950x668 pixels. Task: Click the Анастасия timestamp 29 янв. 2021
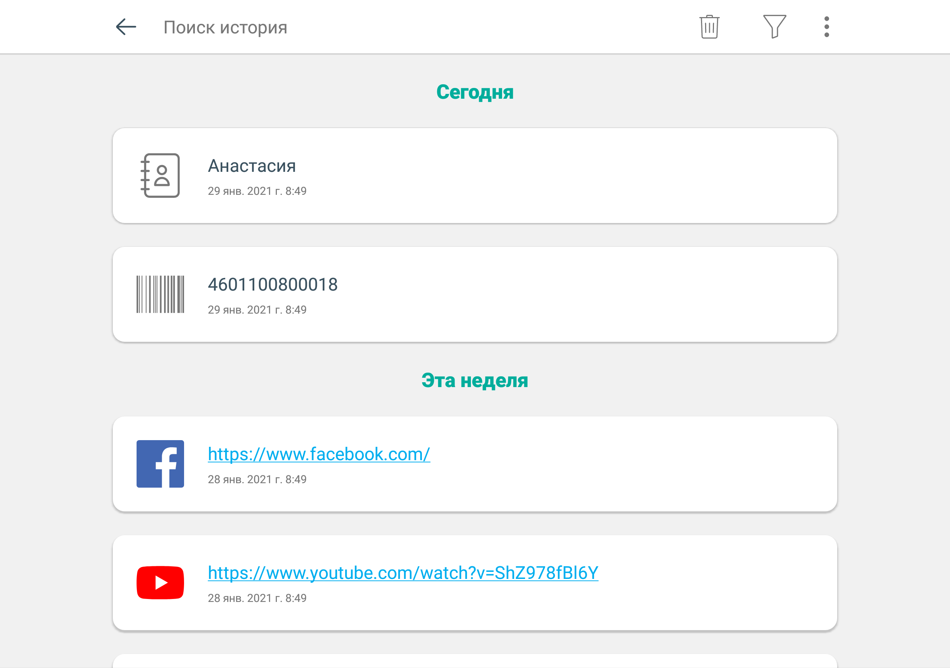coord(257,191)
